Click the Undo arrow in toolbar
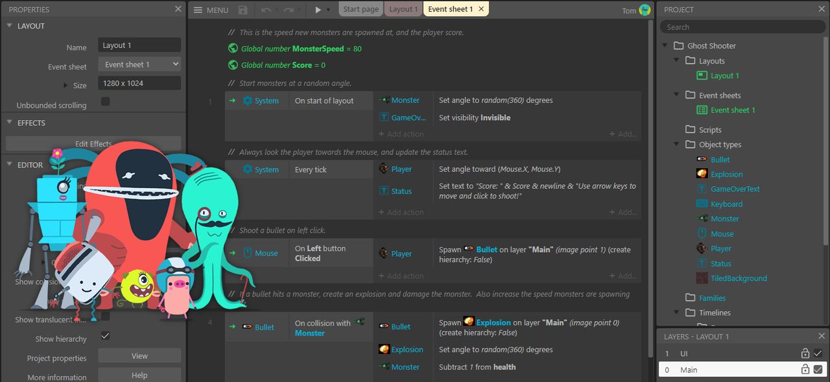This screenshot has height=382, width=830. (266, 10)
